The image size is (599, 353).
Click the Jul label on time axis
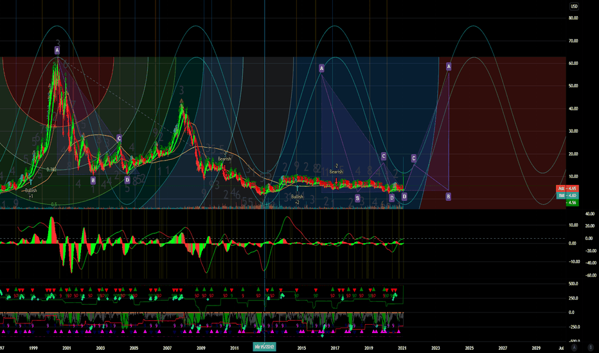pyautogui.click(x=561, y=348)
